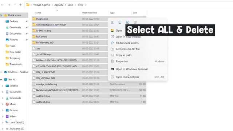Sort by the Size column header
233x131 pixels.
135,13
